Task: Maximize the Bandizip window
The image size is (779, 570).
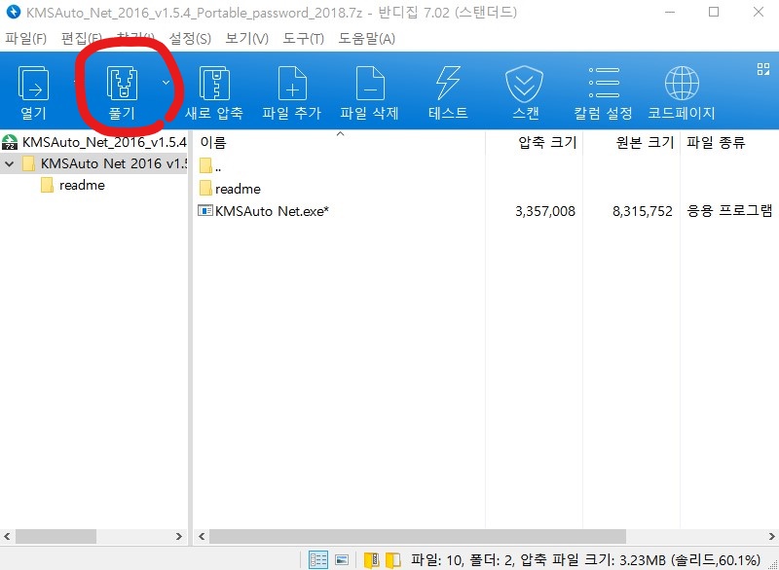Action: click(714, 12)
